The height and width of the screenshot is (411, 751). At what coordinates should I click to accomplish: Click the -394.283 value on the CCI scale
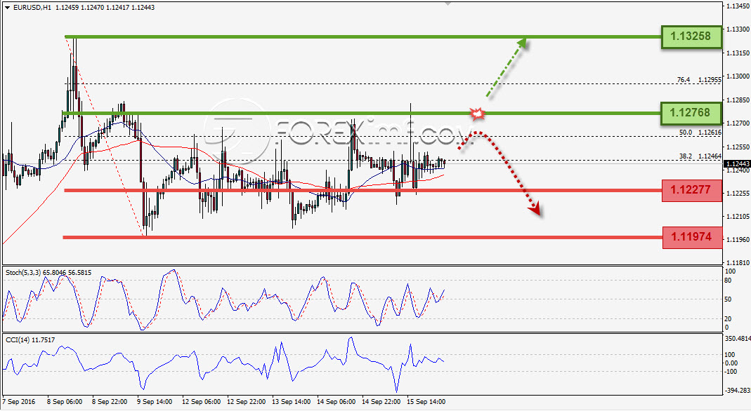pos(738,391)
